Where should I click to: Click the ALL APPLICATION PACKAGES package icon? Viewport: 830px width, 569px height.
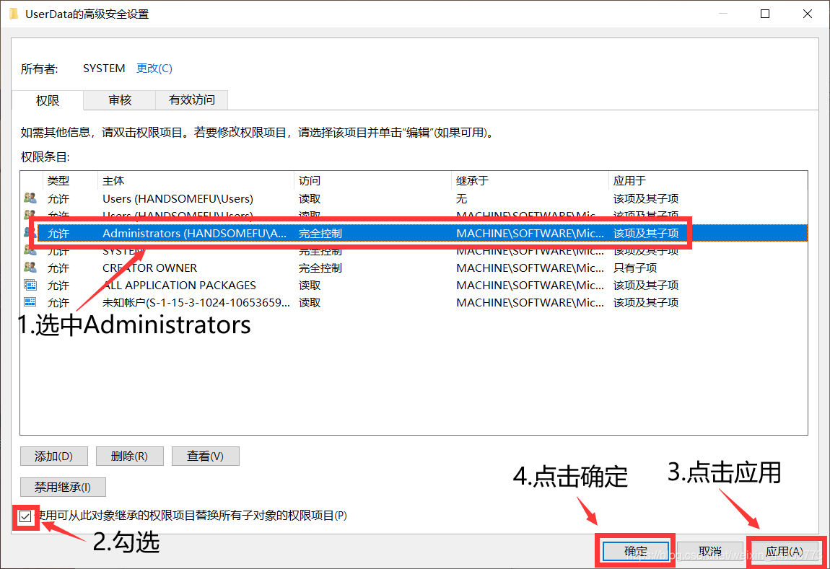(31, 285)
